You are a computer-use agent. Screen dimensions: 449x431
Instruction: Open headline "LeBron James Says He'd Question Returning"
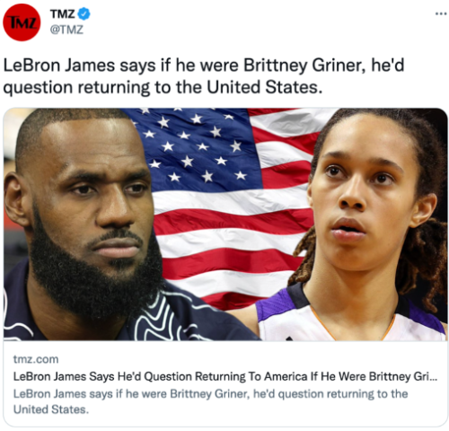225,376
